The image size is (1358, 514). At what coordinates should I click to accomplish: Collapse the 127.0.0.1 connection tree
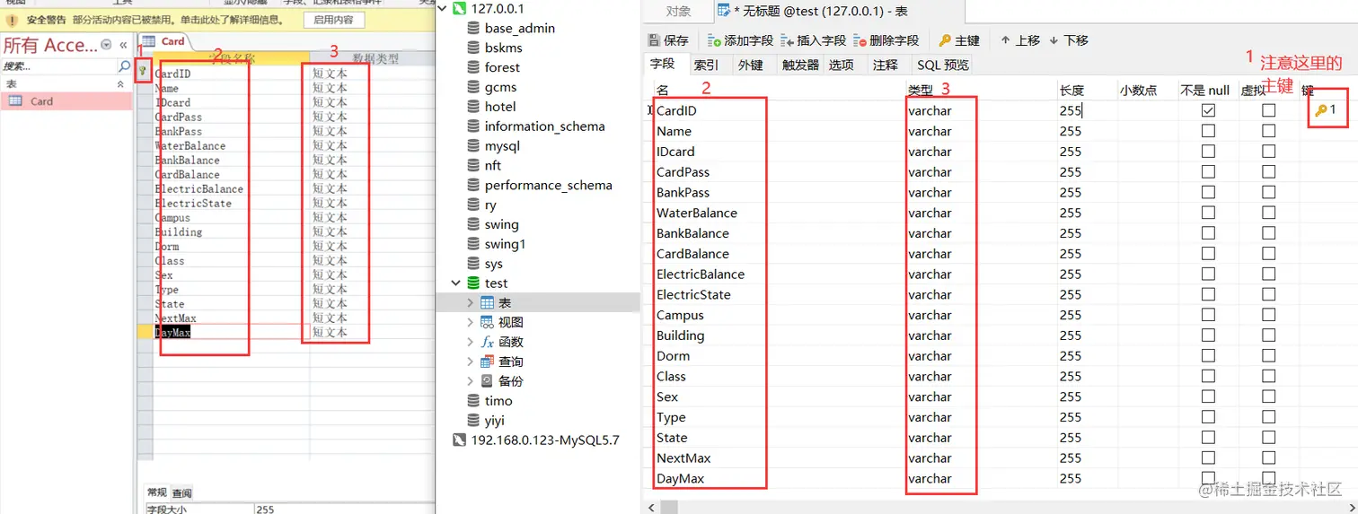coord(444,9)
